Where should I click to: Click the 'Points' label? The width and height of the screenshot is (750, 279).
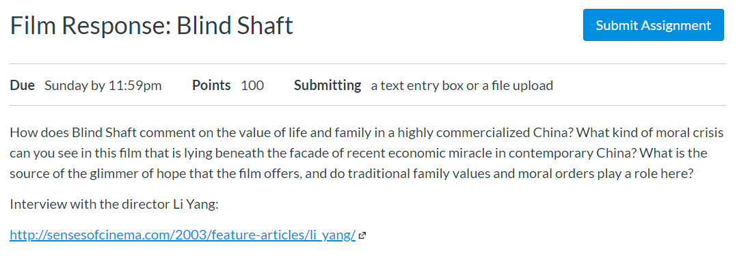click(211, 85)
